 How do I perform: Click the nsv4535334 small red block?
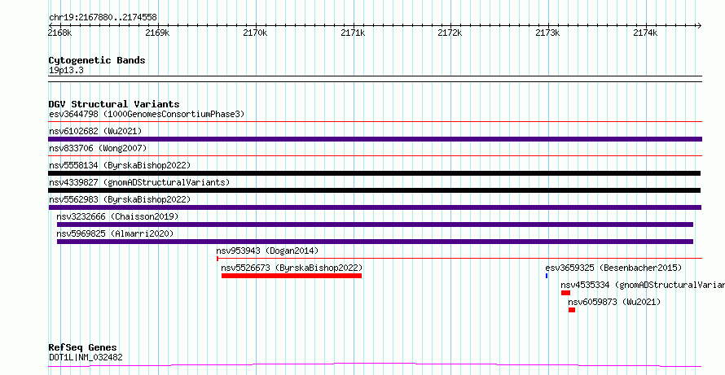coord(565,293)
